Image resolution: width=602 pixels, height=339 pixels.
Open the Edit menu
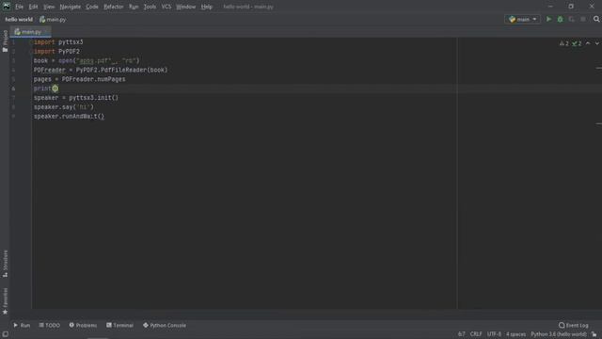(x=34, y=7)
